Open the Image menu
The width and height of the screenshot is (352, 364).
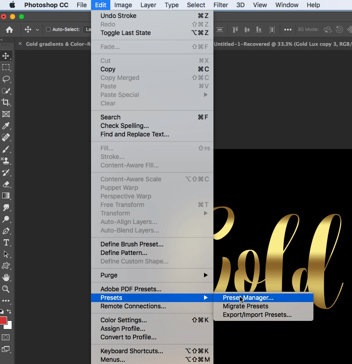123,5
